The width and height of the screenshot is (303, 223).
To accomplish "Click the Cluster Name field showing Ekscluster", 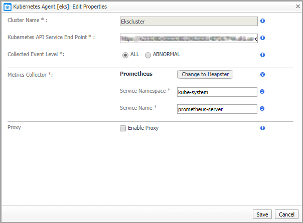I will click(x=189, y=22).
